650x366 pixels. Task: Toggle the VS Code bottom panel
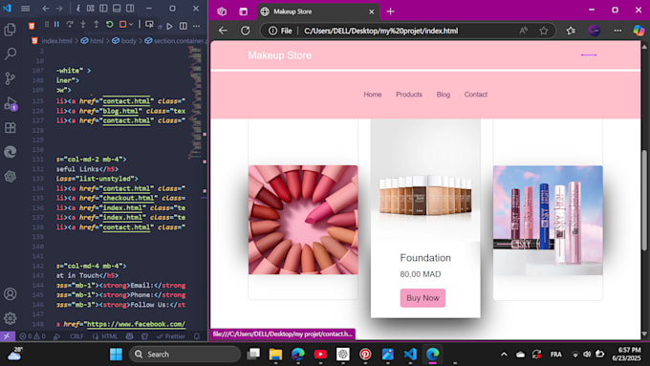coord(117,9)
